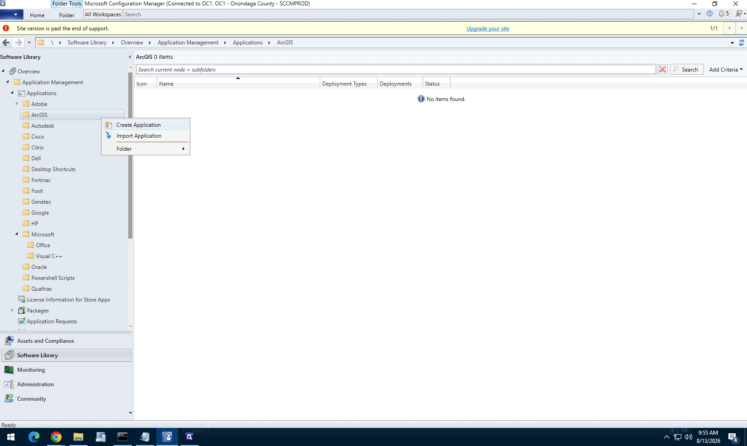Open the Folder ribbon tab
The image size is (747, 446).
tap(67, 15)
